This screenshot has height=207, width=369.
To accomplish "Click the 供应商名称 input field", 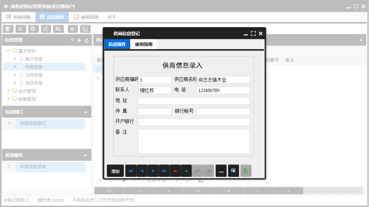I will pos(223,80).
